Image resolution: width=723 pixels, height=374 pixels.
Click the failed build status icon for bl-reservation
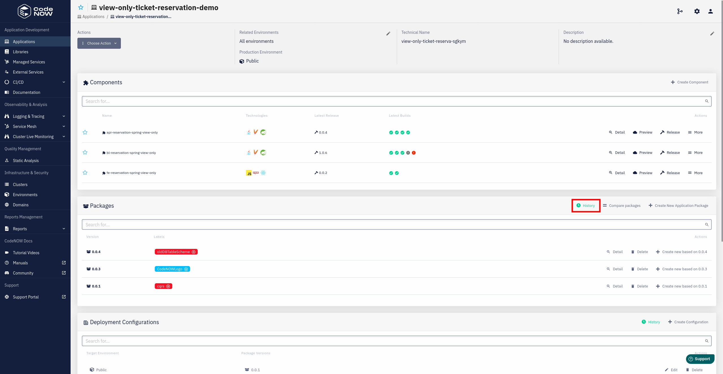point(414,153)
